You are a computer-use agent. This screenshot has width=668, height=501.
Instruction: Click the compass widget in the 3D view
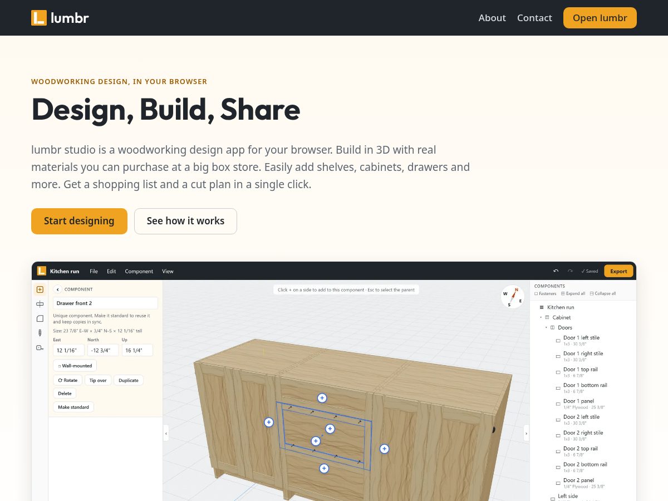point(513,297)
